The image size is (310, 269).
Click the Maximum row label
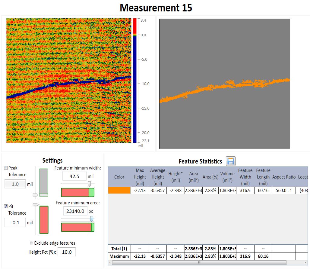point(119,256)
